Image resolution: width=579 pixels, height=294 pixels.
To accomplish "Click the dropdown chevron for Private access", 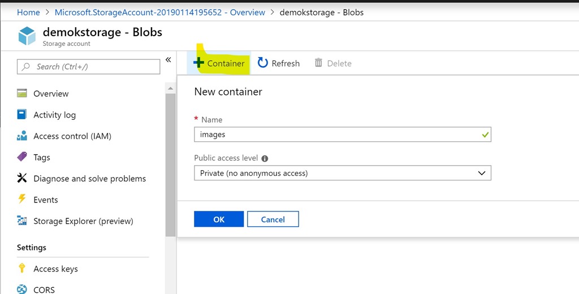I will 482,173.
